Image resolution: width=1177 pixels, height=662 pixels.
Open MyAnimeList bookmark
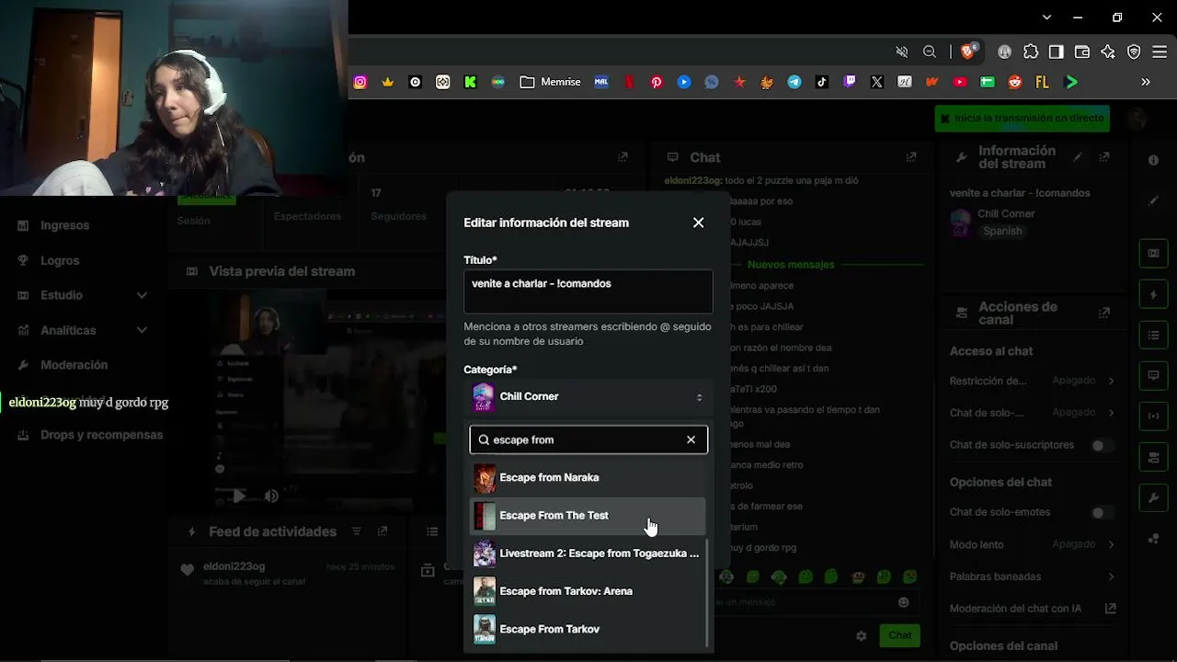pyautogui.click(x=601, y=82)
